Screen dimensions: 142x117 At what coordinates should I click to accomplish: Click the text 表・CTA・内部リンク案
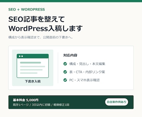(87, 72)
